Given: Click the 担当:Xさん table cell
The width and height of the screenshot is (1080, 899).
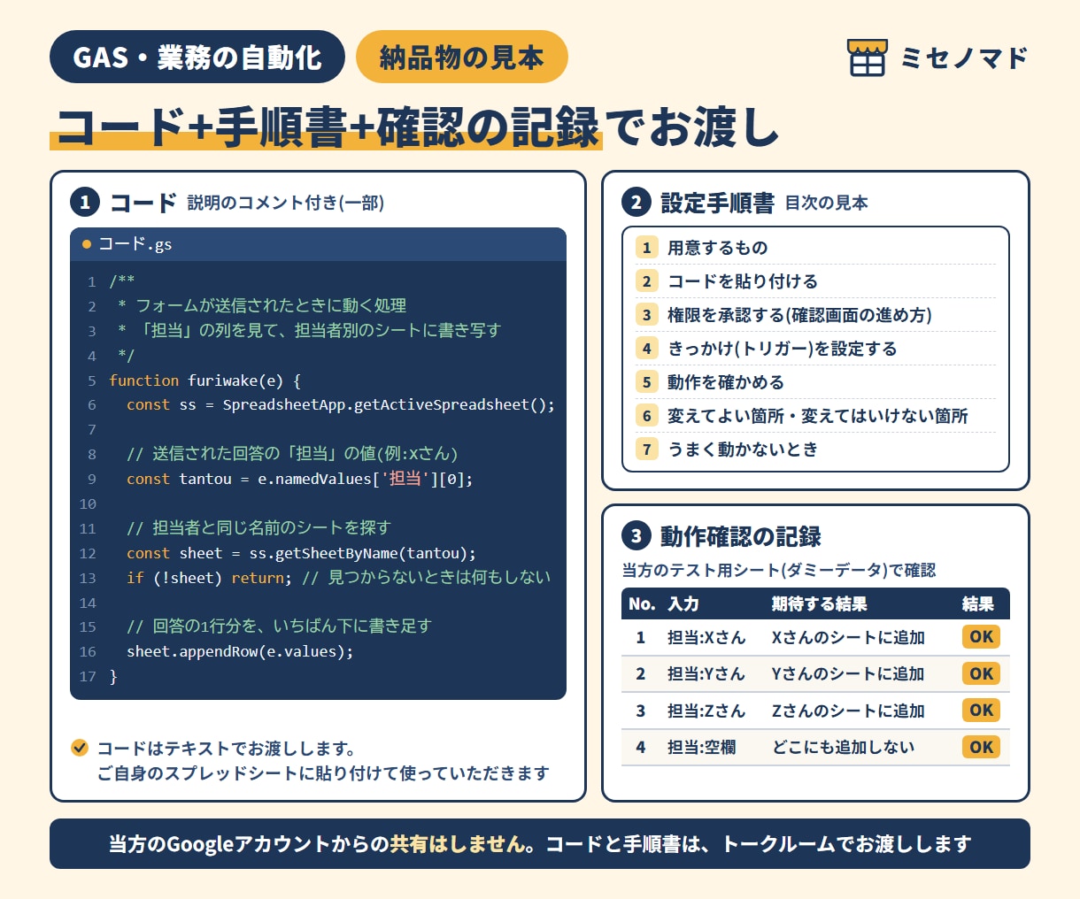Looking at the screenshot, I should coord(706,637).
